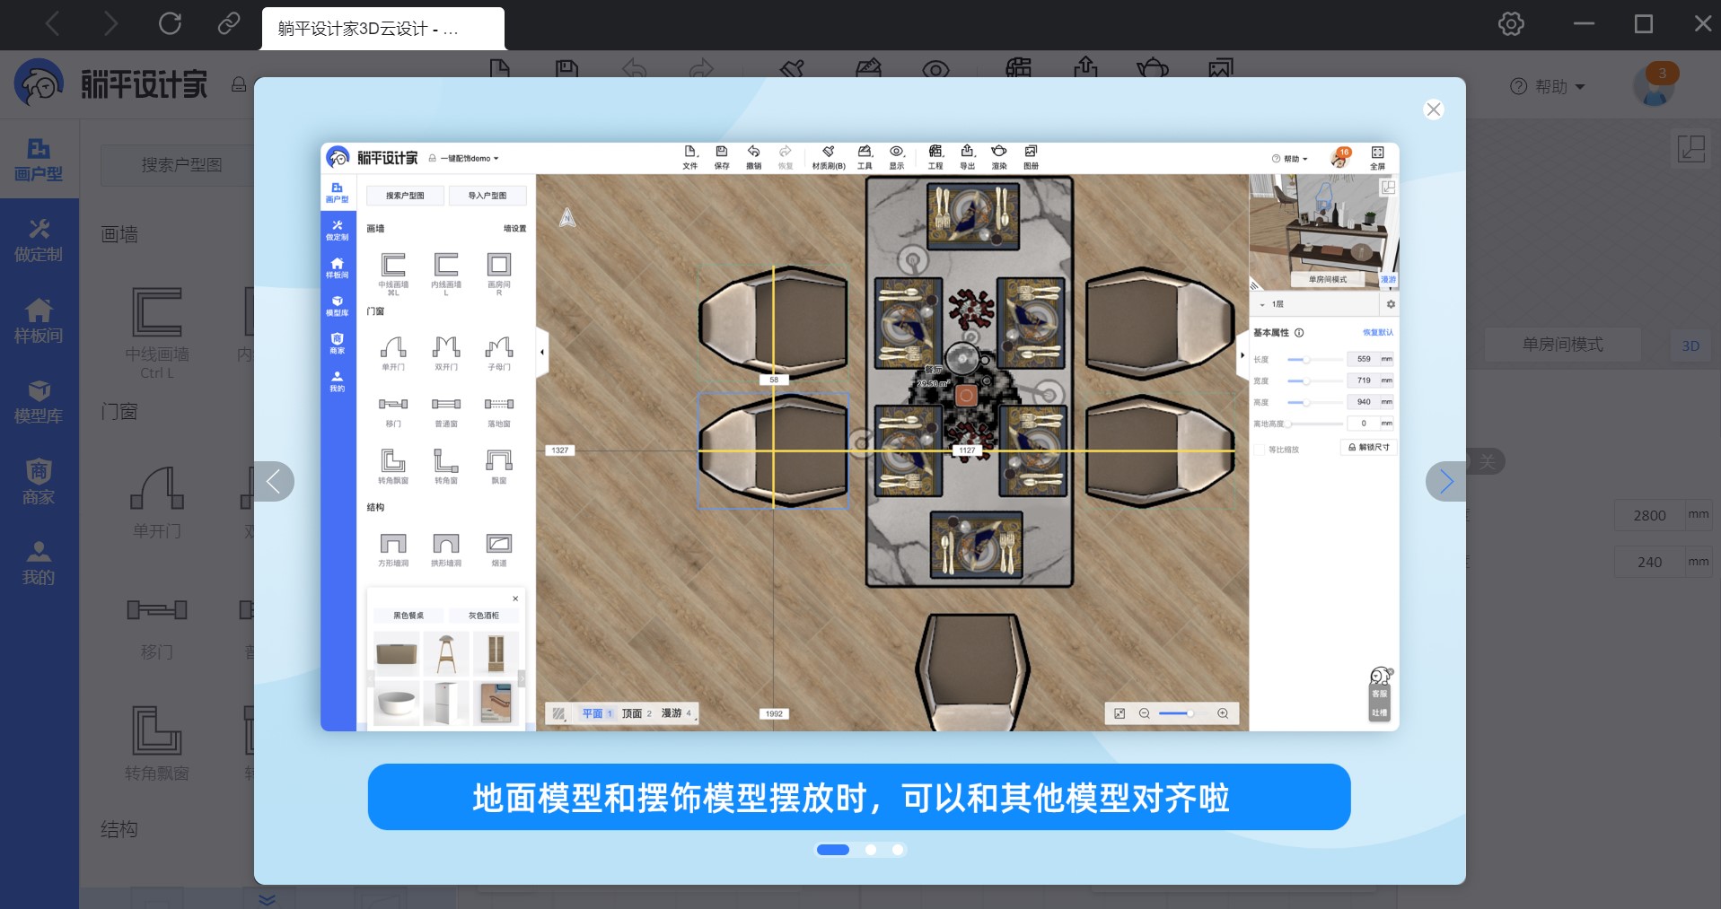Image resolution: width=1721 pixels, height=909 pixels.
Task: Select the 单开门 single door tool
Action: point(157,502)
